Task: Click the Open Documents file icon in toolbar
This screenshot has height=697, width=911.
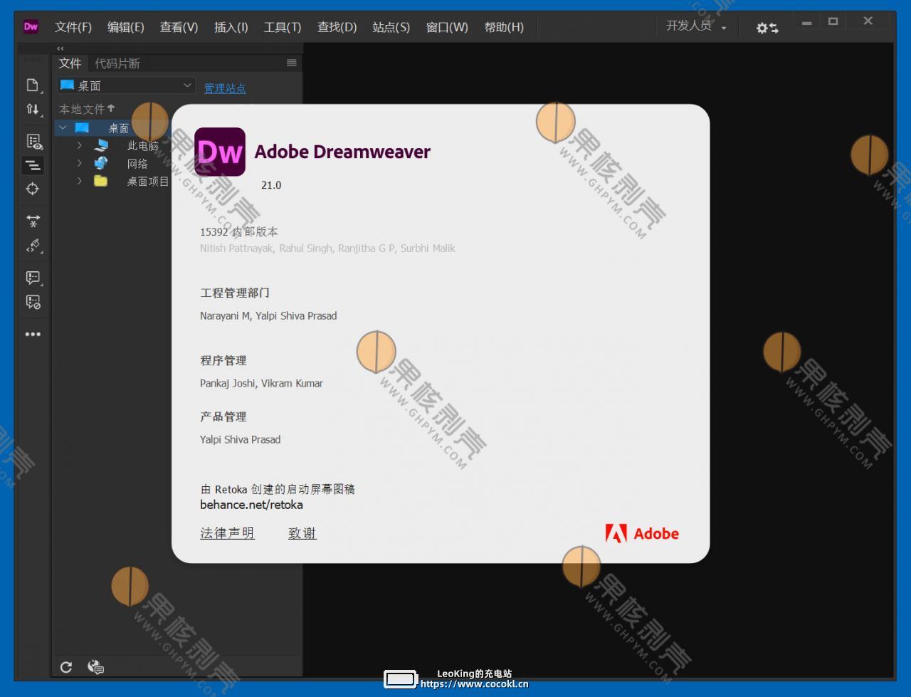Action: click(33, 85)
